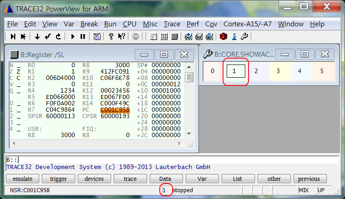Click the wrench settings icon in toolbar
This screenshot has width=345, height=199.
point(244,36)
